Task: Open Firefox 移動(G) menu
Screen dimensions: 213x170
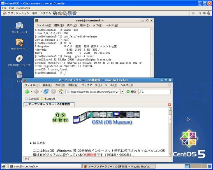Action: pyautogui.click(x=73, y=85)
